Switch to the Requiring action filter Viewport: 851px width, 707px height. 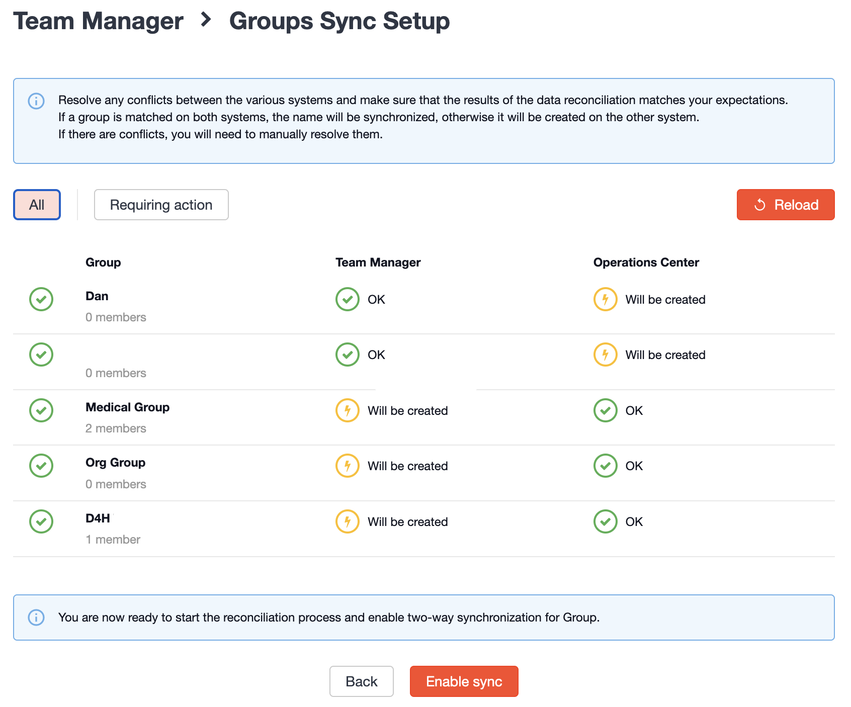(x=161, y=205)
